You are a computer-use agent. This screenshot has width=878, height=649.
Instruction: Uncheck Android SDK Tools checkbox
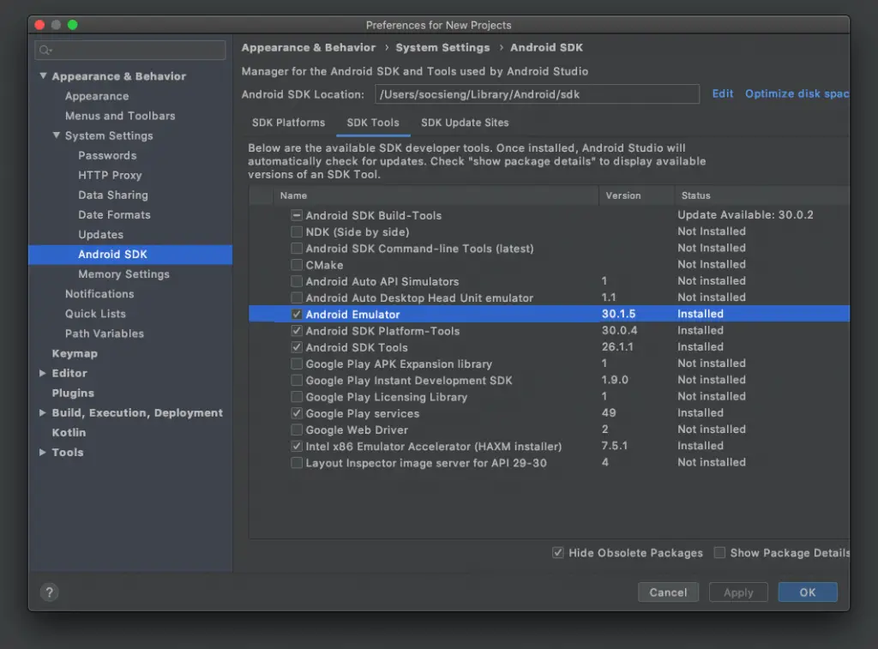point(296,347)
